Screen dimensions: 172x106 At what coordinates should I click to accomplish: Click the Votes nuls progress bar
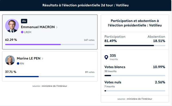[x=135, y=91]
